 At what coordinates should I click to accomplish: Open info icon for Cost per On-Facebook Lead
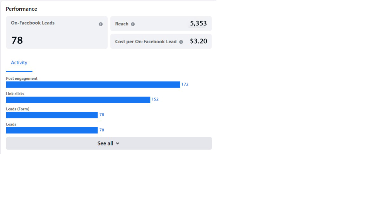tap(181, 42)
